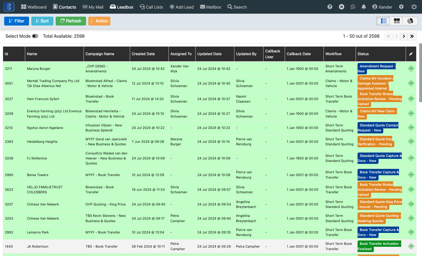The height and width of the screenshot is (259, 422).
Task: Click status badge Book Transfer Activation - Finalised
Action: [379, 246]
